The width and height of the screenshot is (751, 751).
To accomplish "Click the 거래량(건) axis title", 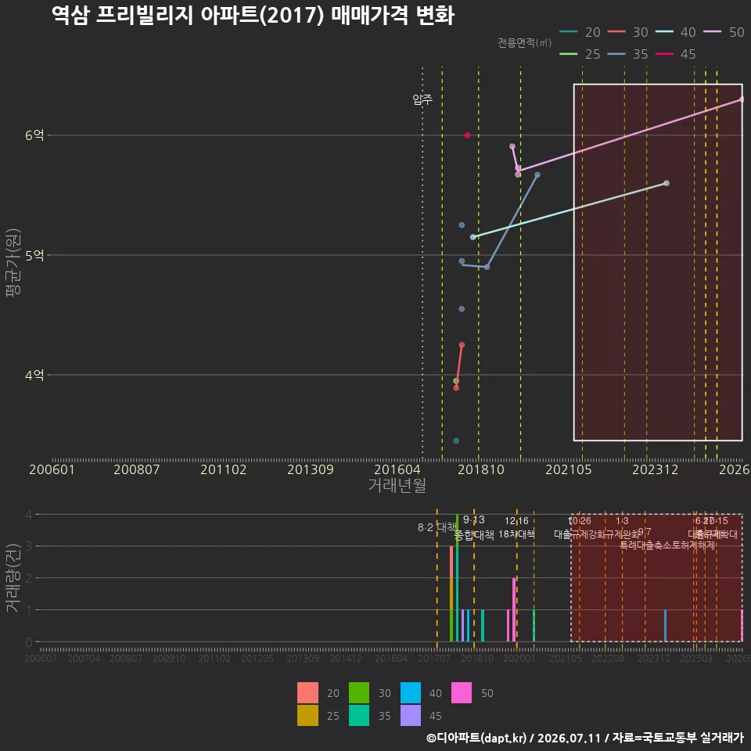I will click(13, 577).
